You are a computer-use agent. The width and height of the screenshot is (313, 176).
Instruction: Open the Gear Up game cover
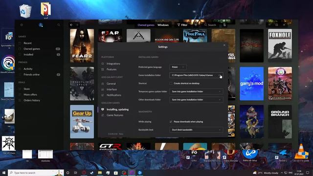82,122
